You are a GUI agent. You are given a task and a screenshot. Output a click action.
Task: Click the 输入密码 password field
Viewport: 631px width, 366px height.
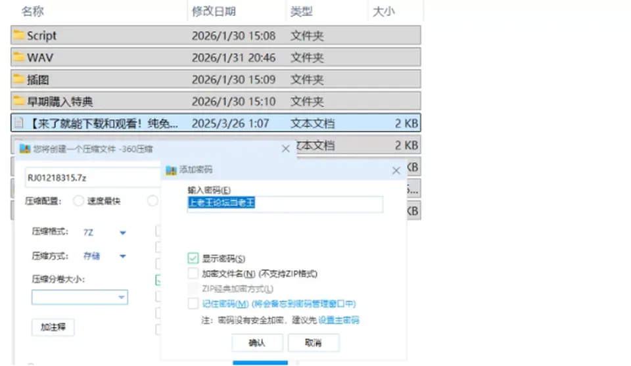coord(285,204)
